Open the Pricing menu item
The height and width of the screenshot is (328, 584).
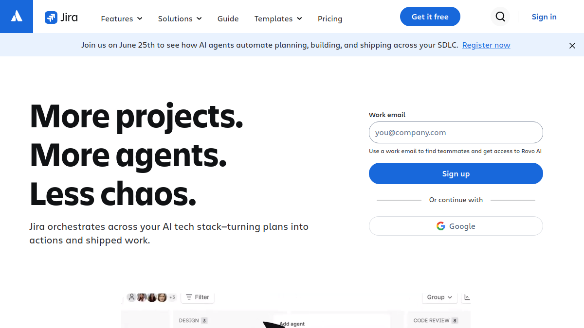point(330,18)
